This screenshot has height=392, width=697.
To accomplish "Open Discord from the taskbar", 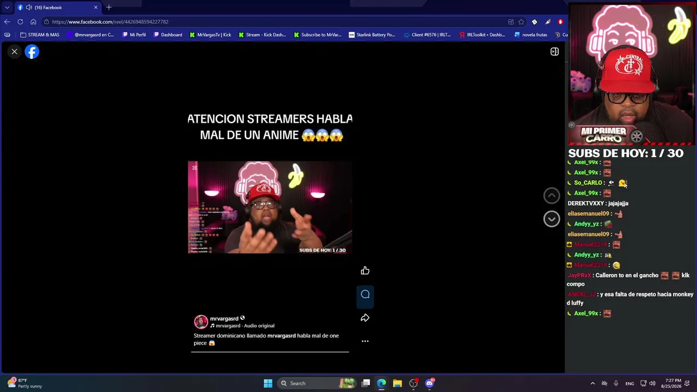I will pyautogui.click(x=429, y=383).
